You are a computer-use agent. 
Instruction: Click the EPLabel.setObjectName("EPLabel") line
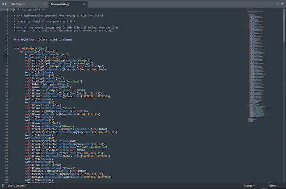(51, 168)
